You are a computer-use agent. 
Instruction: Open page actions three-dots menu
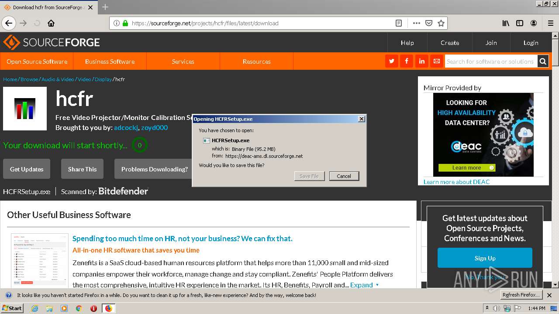[416, 23]
